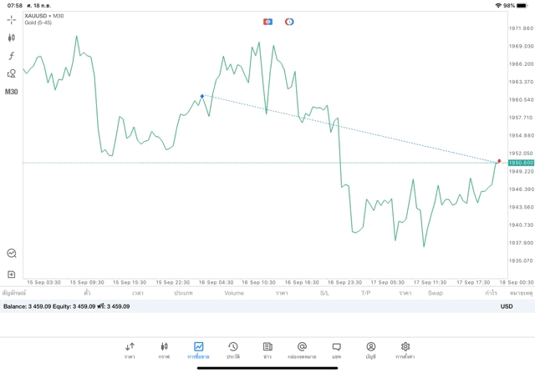
Task: Open the ราคา quotes tab
Action: (130, 350)
